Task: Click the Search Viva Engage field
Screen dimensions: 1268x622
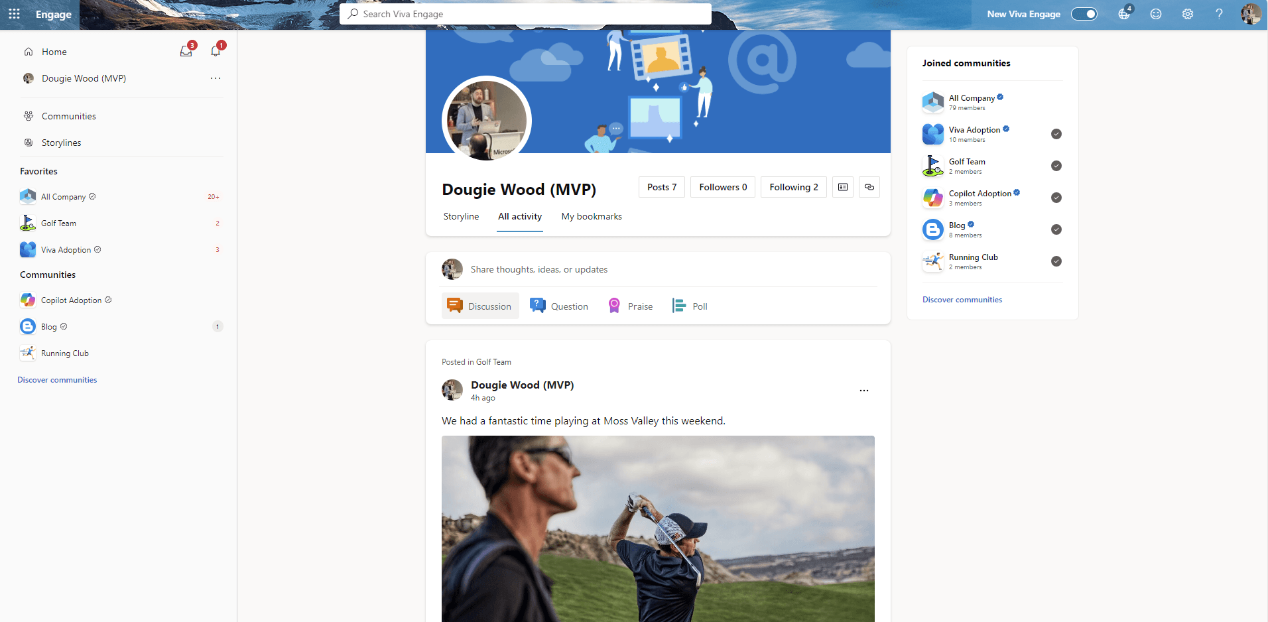Action: tap(525, 14)
